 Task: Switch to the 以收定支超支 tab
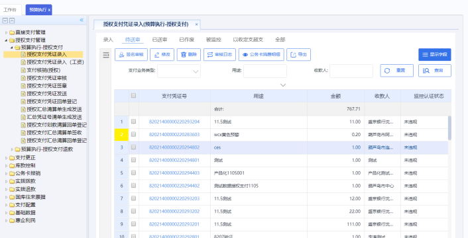pyautogui.click(x=248, y=40)
